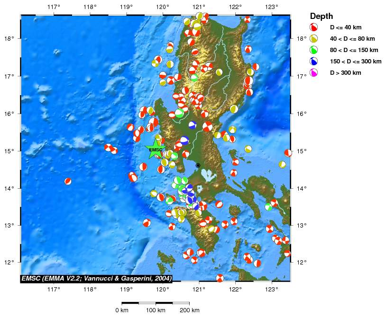The height and width of the screenshot is (317, 386).
Task: Select the green 80–150 km legend symbol
Action: click(x=313, y=50)
